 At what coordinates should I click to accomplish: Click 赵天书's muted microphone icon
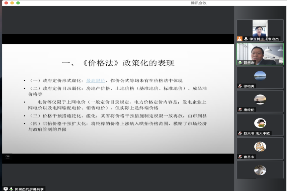(x=240, y=133)
